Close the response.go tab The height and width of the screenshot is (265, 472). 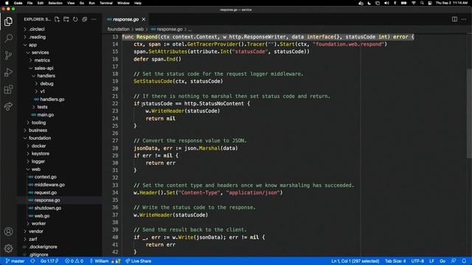point(144,19)
